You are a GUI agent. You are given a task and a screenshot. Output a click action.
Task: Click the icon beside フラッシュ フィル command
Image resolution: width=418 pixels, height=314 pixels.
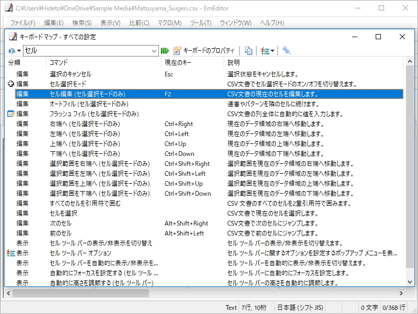pos(11,114)
